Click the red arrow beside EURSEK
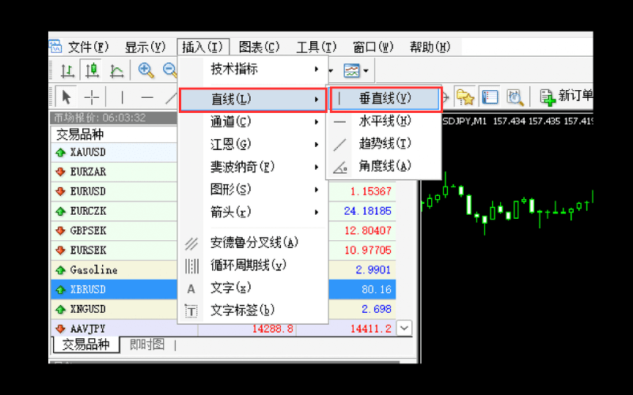The image size is (633, 395). point(61,250)
